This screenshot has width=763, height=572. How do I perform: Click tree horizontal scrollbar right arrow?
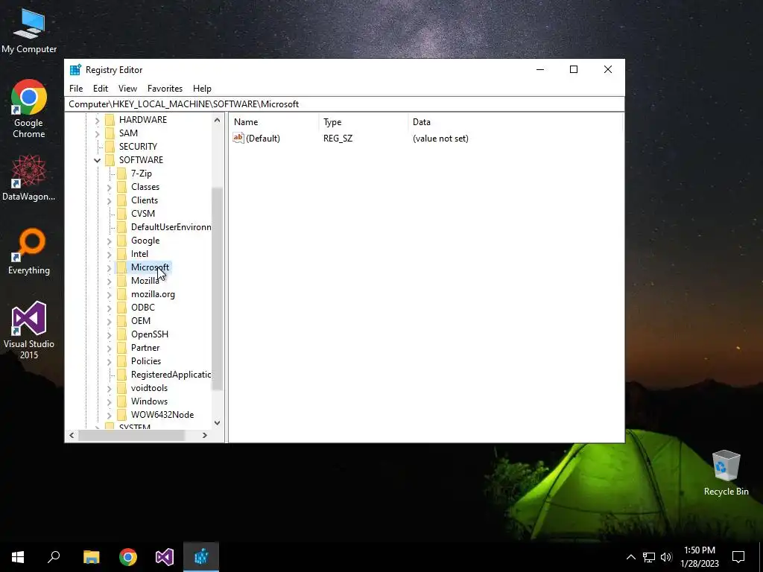pyautogui.click(x=205, y=435)
